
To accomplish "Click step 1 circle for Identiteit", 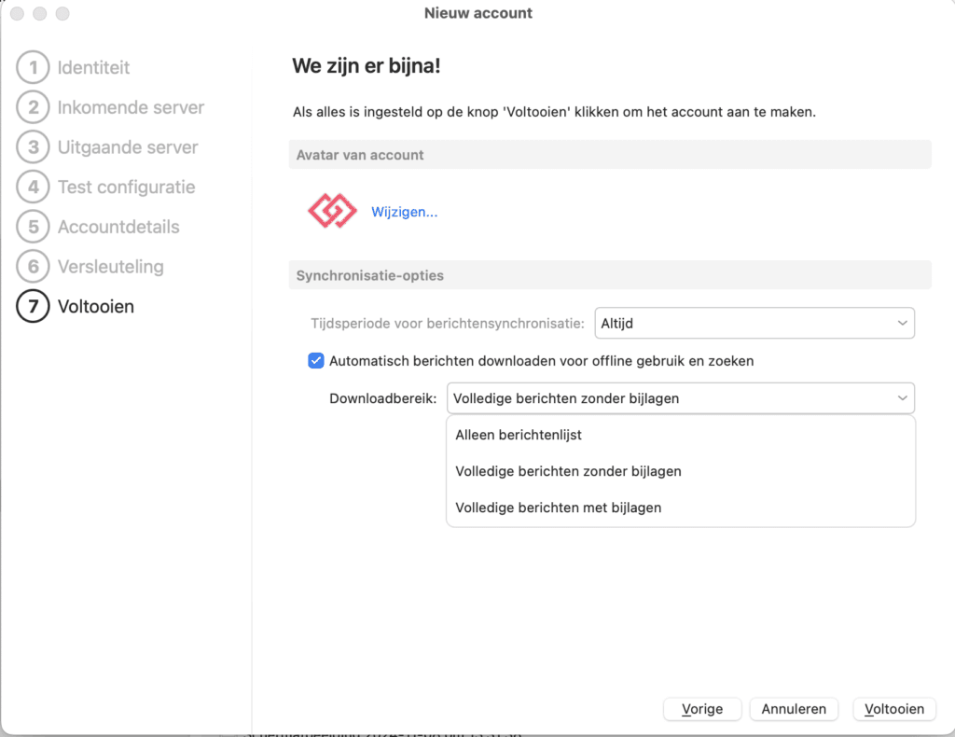I will (x=33, y=68).
